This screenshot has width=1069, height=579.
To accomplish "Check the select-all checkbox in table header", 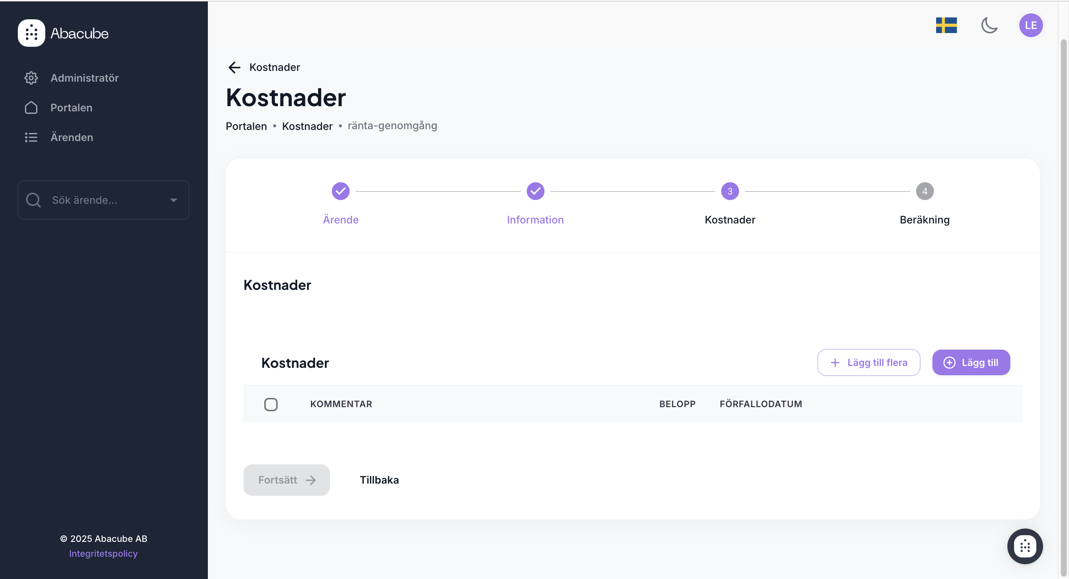I will (x=271, y=404).
